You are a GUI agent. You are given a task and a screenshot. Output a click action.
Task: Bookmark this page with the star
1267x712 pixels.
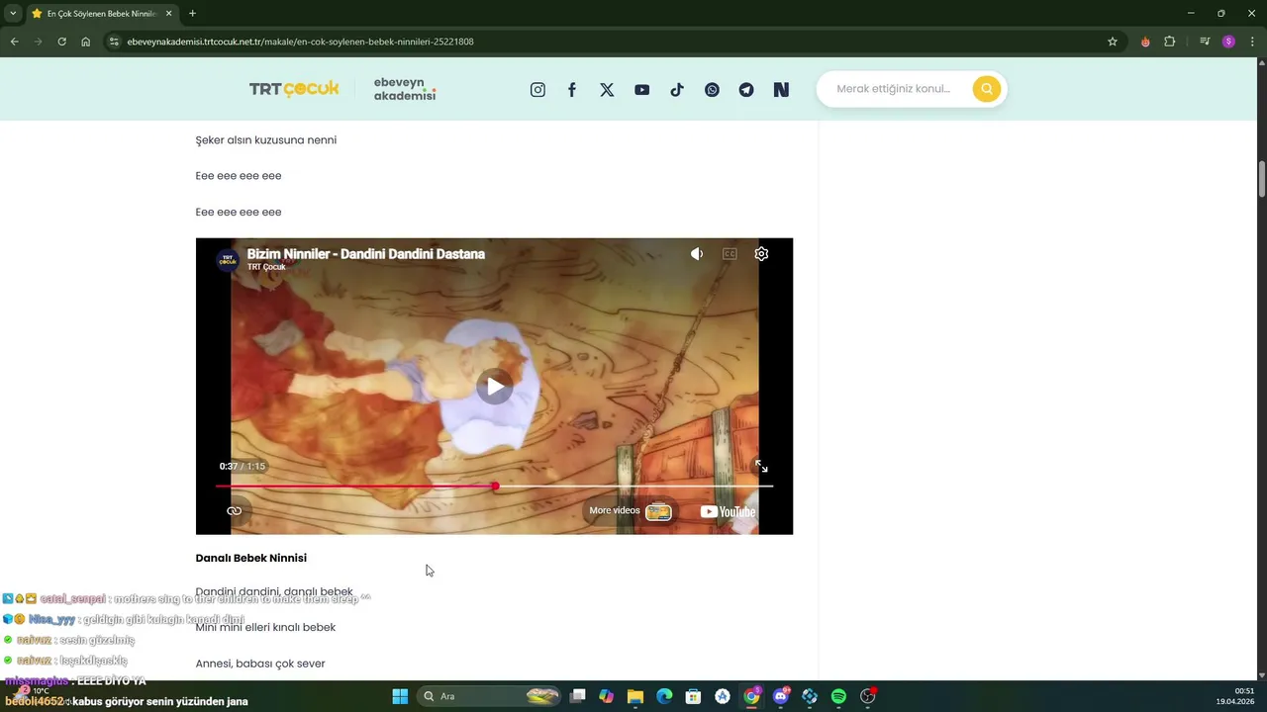1113,42
